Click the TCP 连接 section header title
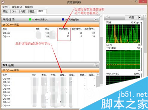Image resolution: width=148 pixels, height=110 pixels. click(x=8, y=65)
